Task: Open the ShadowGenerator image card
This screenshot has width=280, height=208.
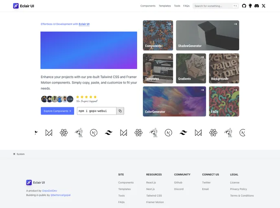Action: [x=208, y=35]
